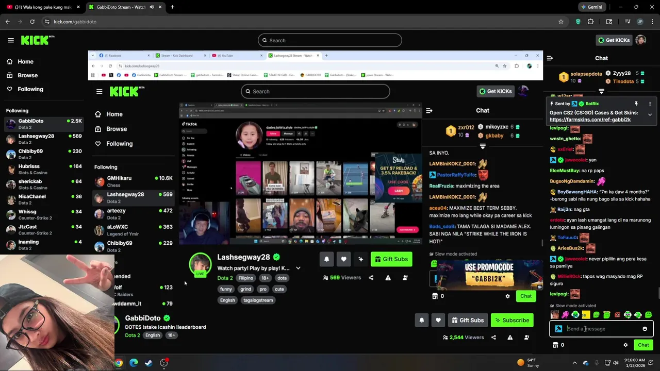Toggle follow heart for GabbiDoto
The height and width of the screenshot is (371, 660).
[438, 321]
